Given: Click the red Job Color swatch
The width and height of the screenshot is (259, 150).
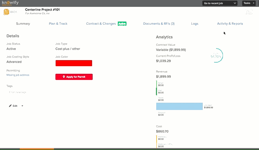Looking at the screenshot, I should click(74, 63).
